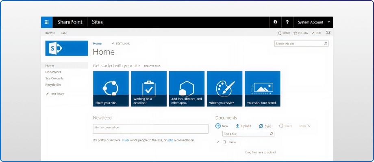This screenshot has width=374, height=162.
Task: Click the Find a file magnifier icon
Action: (272, 134)
